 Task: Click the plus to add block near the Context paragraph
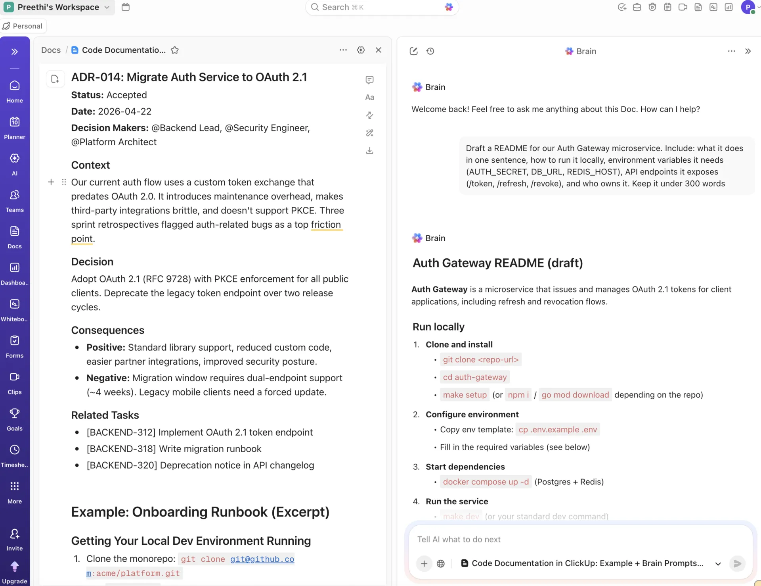tap(51, 182)
